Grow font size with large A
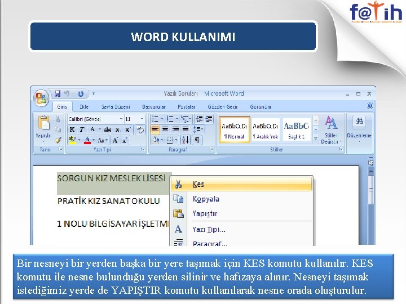 116,140
